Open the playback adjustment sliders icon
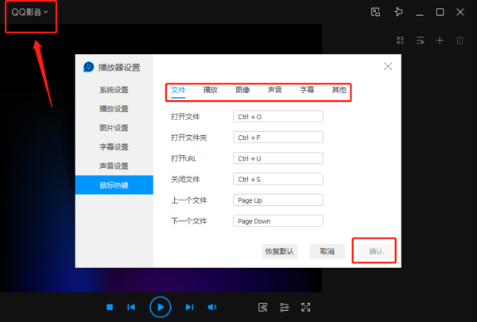The width and height of the screenshot is (477, 322). point(285,307)
